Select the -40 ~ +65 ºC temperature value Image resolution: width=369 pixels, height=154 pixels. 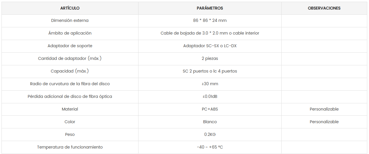(210, 147)
